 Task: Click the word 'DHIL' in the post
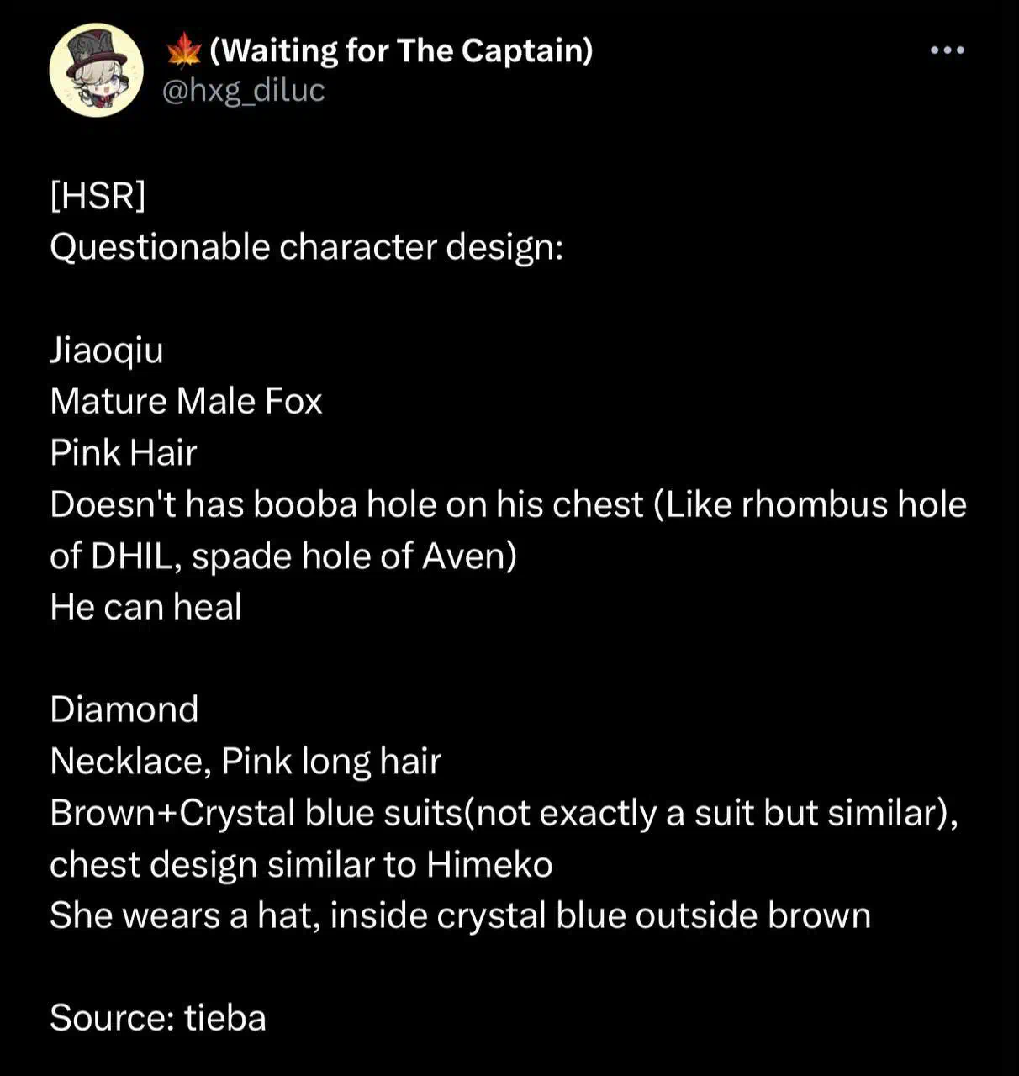pyautogui.click(x=134, y=556)
